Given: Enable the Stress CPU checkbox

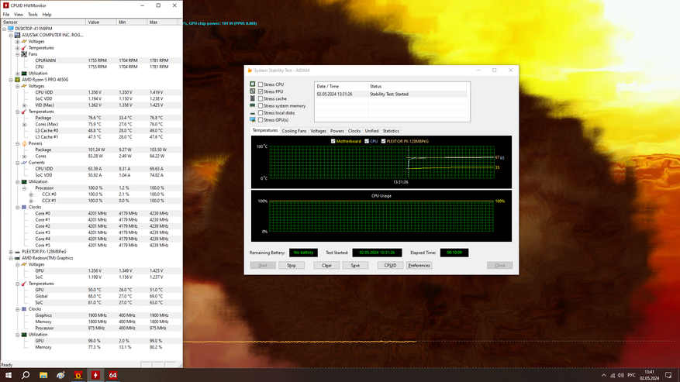Looking at the screenshot, I should point(261,84).
